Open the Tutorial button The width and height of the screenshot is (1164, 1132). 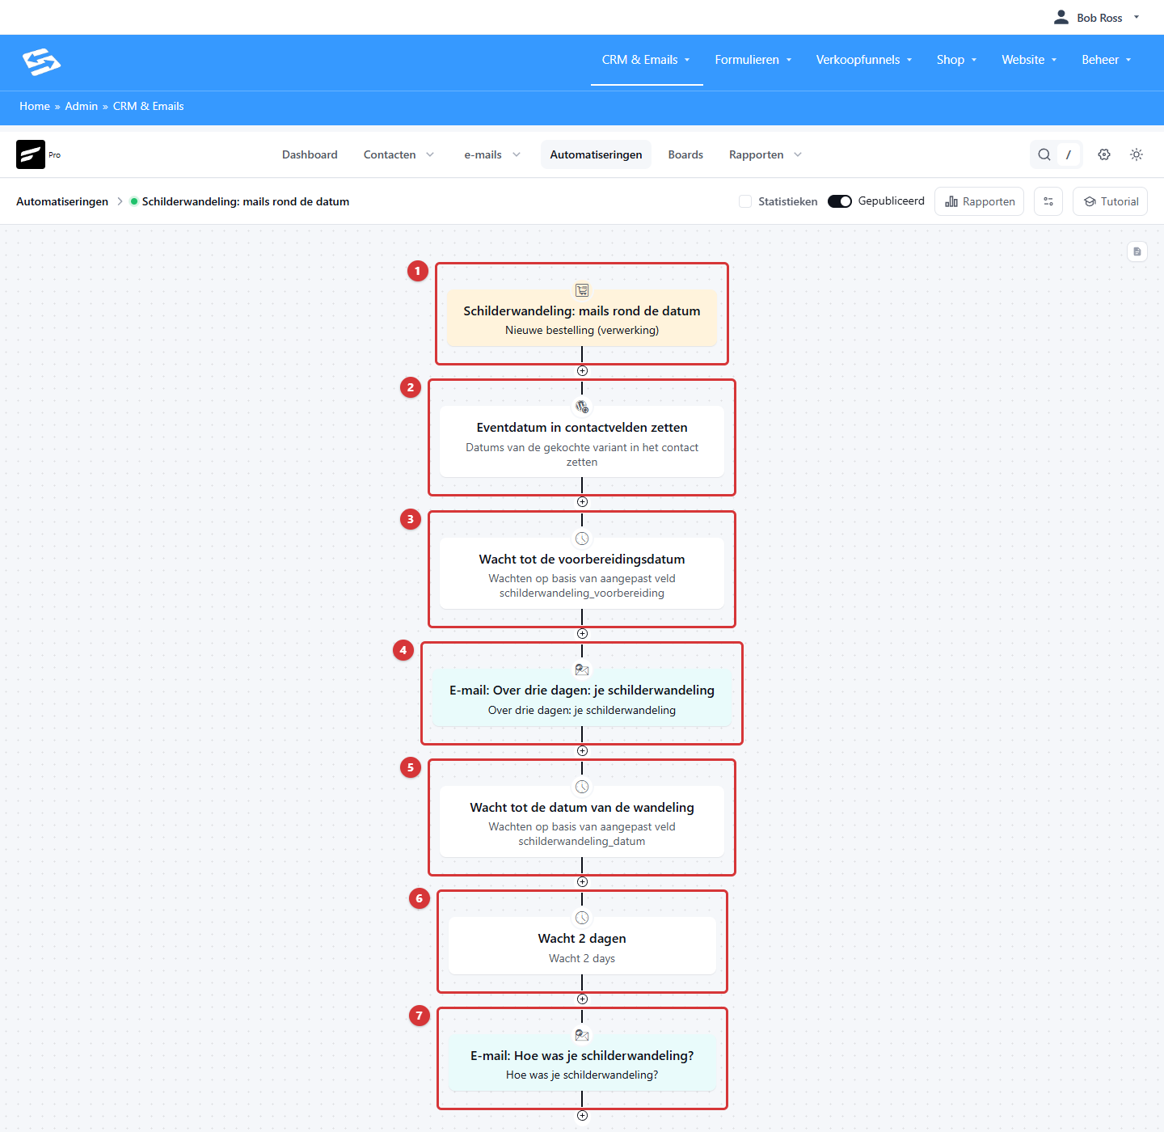click(x=1110, y=201)
